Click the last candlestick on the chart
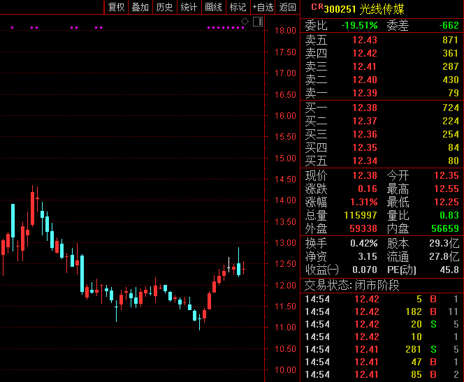 [x=244, y=268]
